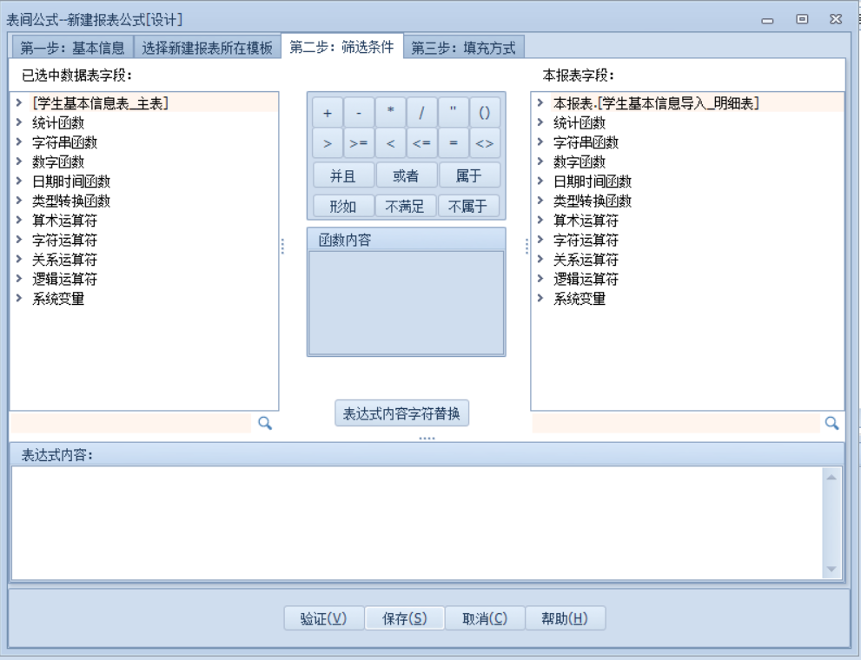Click the expression area scrollbar down arrow
Viewport: 861px width, 660px height.
(830, 569)
